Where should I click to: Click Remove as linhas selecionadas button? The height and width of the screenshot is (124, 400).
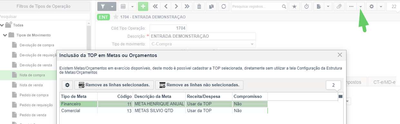pyautogui.click(x=114, y=85)
